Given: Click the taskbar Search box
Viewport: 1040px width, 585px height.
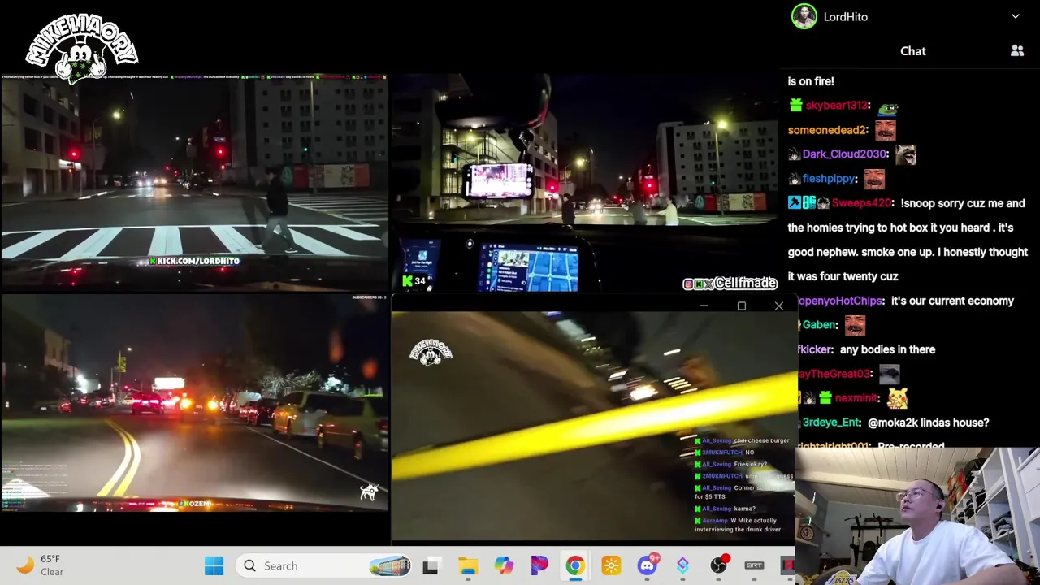Looking at the screenshot, I should [x=323, y=565].
